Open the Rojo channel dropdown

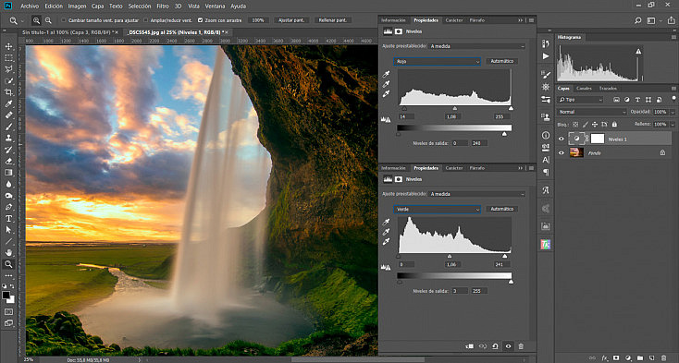[x=437, y=61]
